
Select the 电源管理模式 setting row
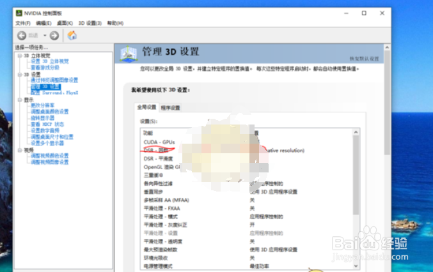pyautogui.click(x=247, y=266)
